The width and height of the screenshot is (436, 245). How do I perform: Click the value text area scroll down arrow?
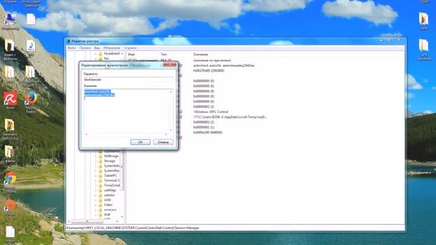(x=171, y=130)
